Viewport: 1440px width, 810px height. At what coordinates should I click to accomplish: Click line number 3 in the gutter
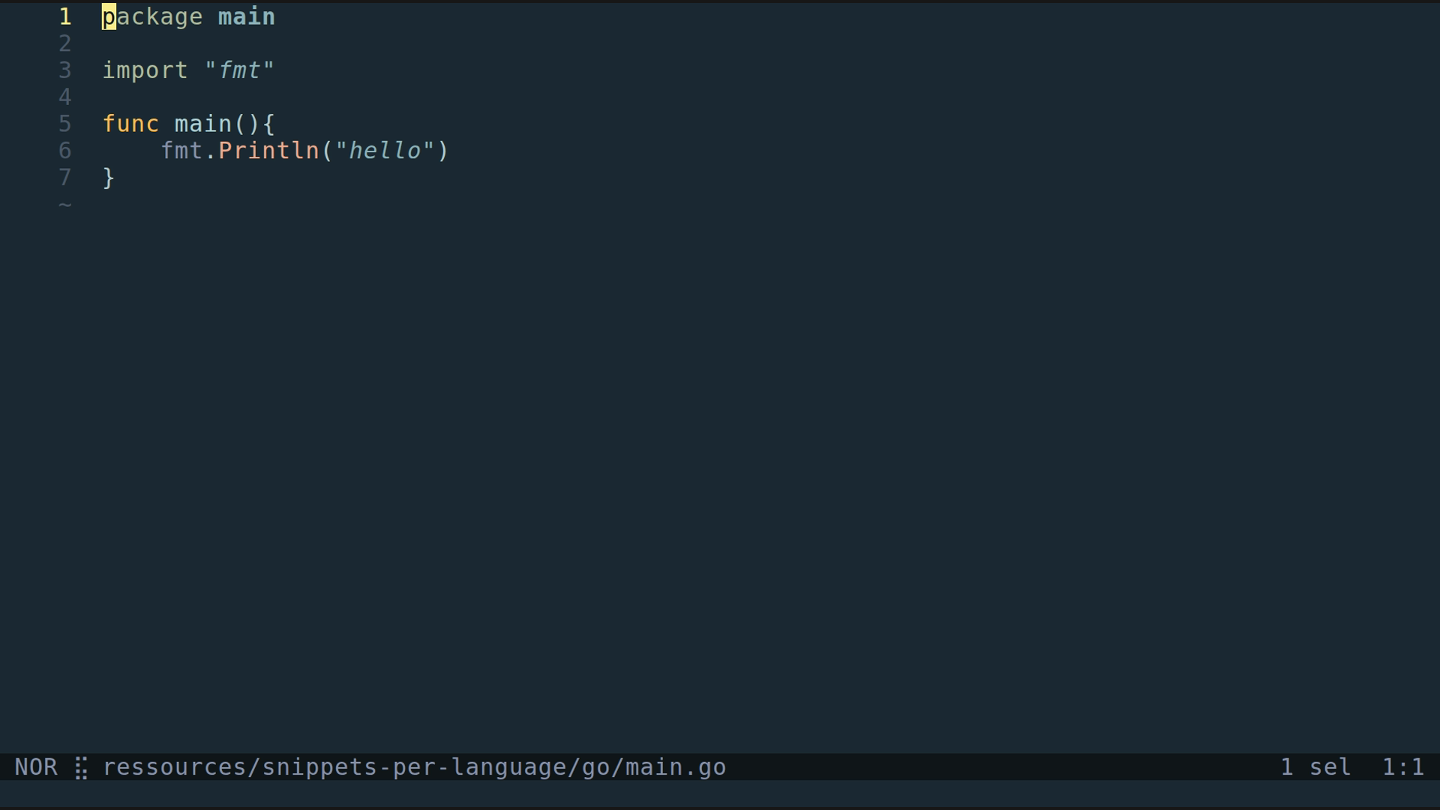pos(65,70)
